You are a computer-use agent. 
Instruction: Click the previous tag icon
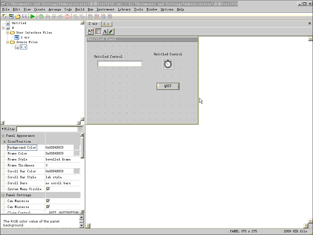pos(103,17)
